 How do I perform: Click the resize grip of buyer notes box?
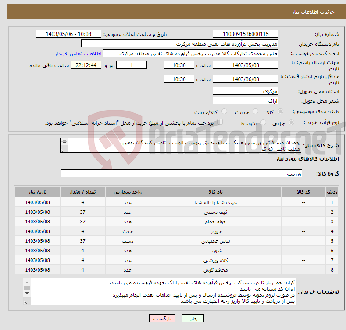pyautogui.click(x=25, y=302)
